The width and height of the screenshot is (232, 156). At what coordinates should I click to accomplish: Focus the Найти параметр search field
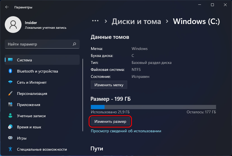(x=42, y=44)
